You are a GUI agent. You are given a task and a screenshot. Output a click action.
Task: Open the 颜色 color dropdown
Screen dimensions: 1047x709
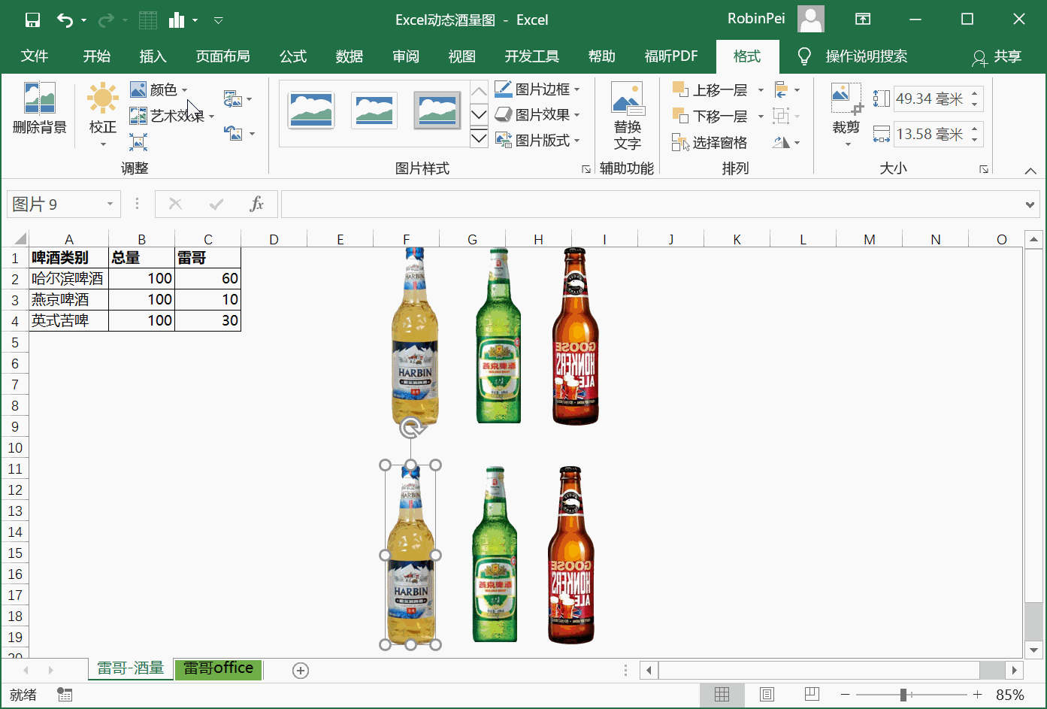[x=159, y=89]
